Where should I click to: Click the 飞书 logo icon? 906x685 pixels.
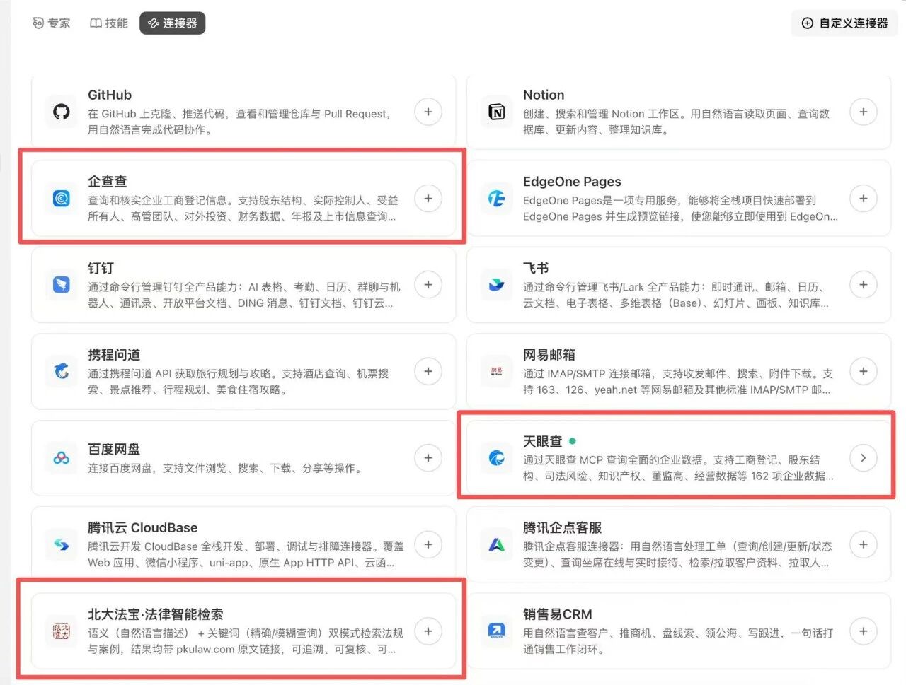[x=497, y=285]
